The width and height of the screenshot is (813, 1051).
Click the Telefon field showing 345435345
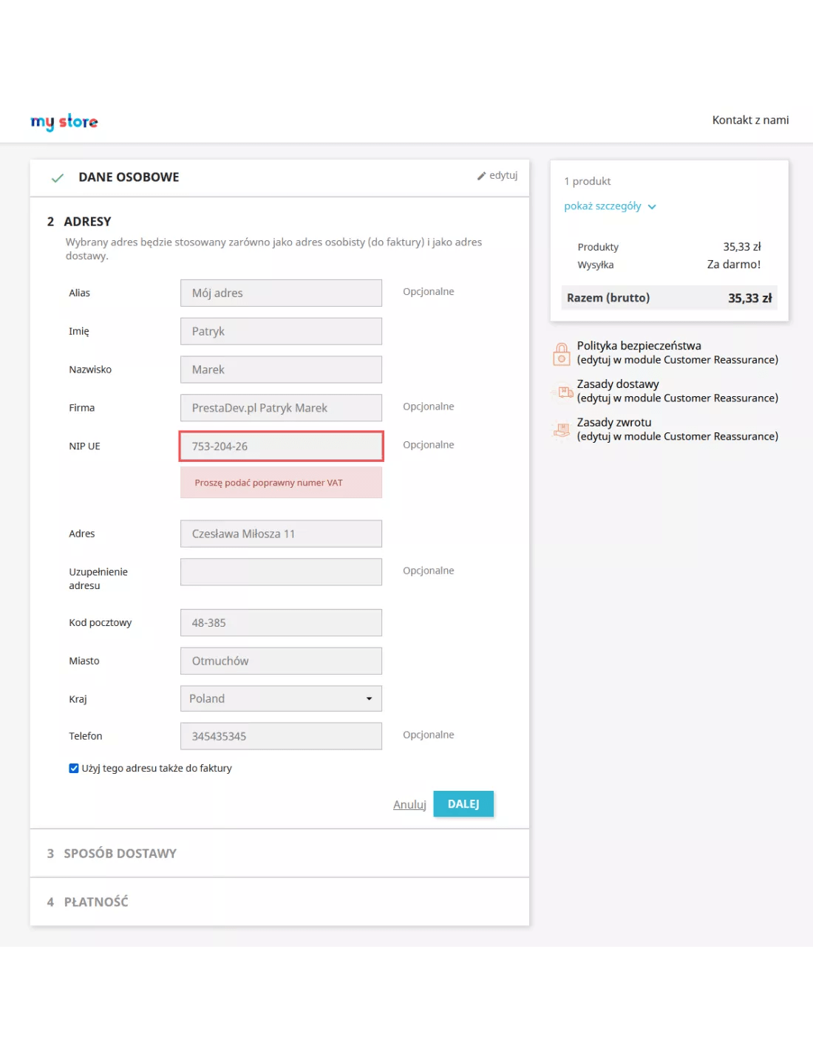(x=281, y=735)
